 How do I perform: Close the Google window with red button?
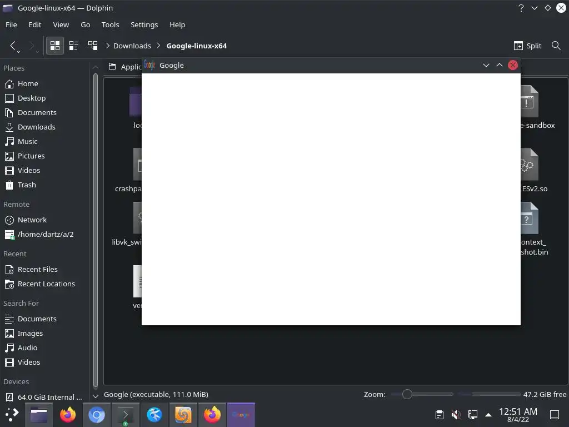pos(513,66)
